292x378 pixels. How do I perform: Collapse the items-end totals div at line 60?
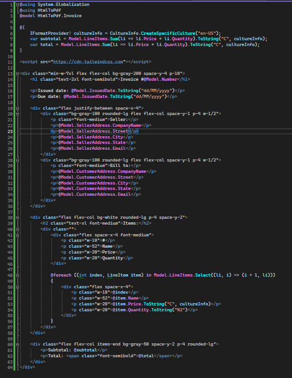(17, 345)
